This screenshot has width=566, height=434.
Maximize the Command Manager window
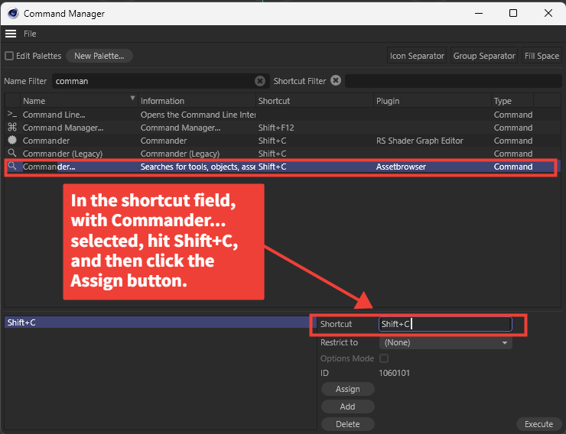(x=513, y=13)
